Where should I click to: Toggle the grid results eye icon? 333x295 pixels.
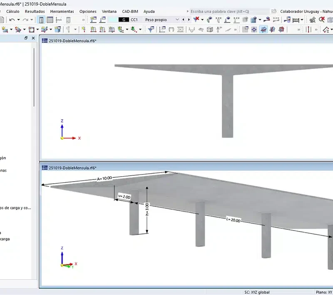click(254, 20)
